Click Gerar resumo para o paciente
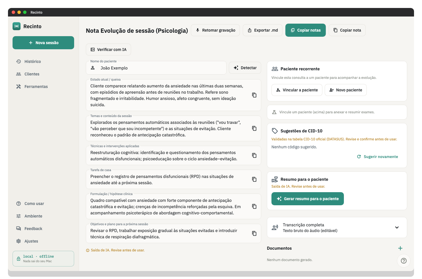 [307, 199]
